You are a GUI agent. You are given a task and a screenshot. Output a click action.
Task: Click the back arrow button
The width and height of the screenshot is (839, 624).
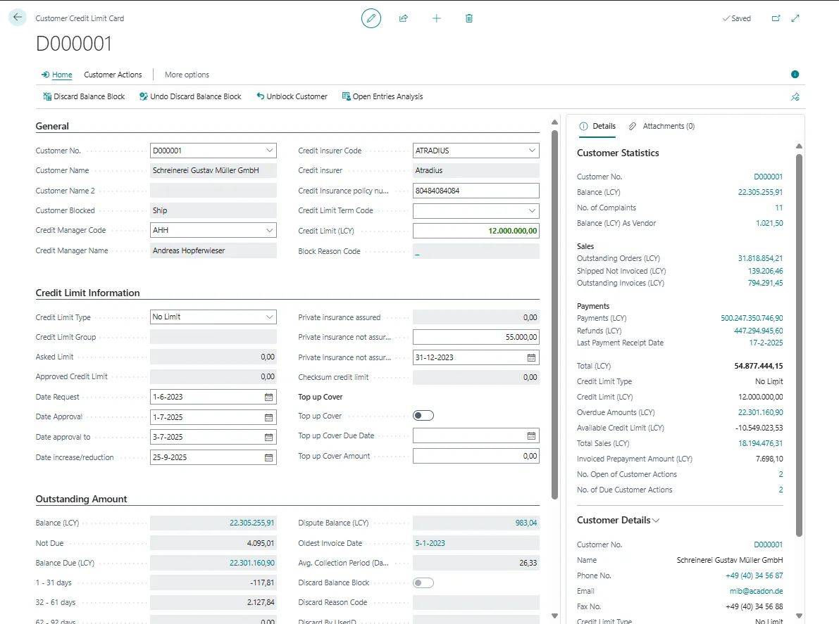(18, 18)
